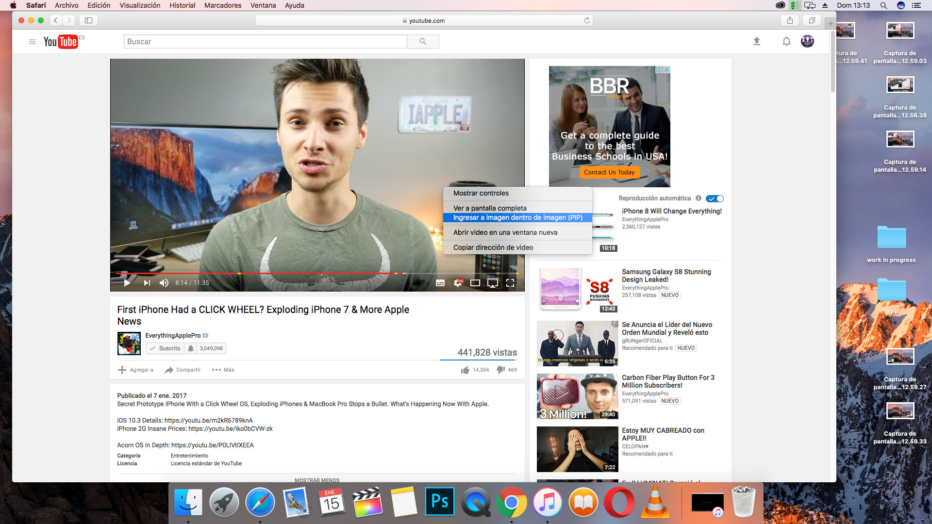Switch to theater mode view

(475, 283)
